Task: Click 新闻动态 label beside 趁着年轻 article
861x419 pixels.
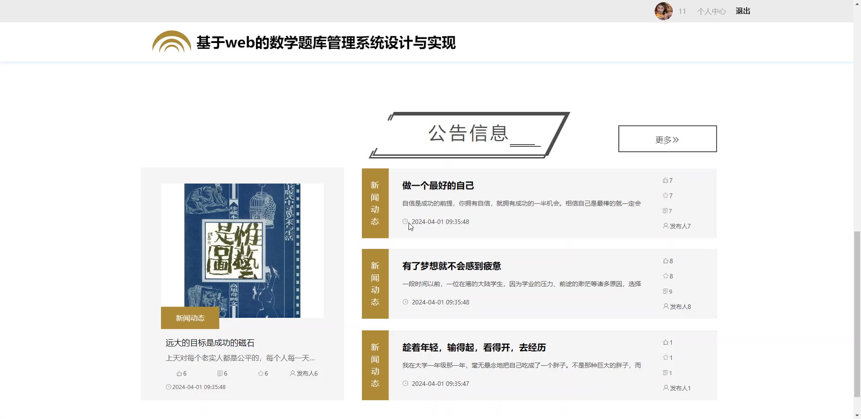Action: (375, 365)
